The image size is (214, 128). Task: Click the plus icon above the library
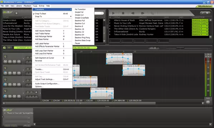pos(16,13)
